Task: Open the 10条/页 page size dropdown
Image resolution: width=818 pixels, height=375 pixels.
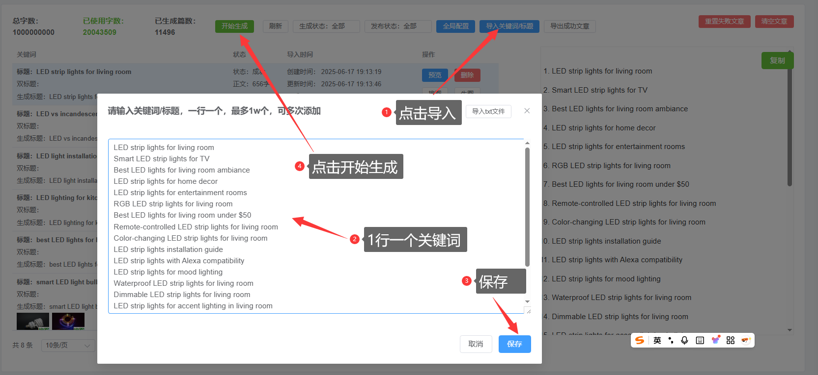Action: pos(68,345)
